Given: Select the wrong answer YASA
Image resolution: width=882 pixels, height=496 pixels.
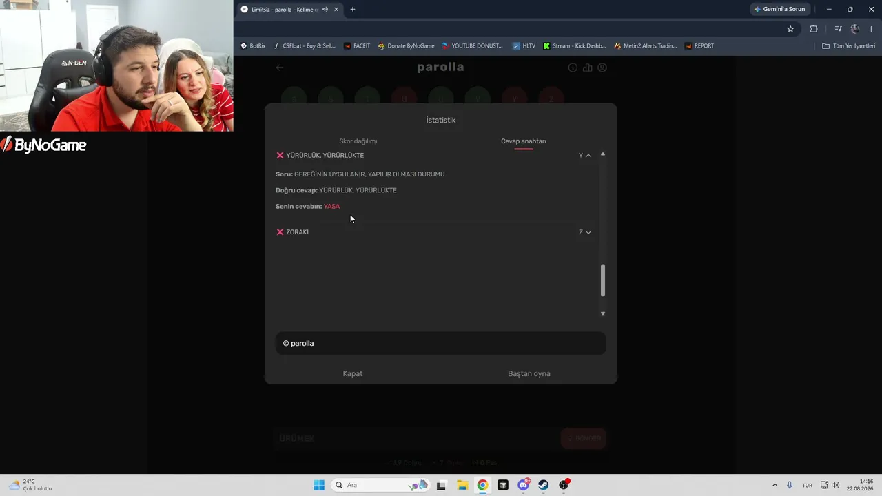Looking at the screenshot, I should (331, 207).
